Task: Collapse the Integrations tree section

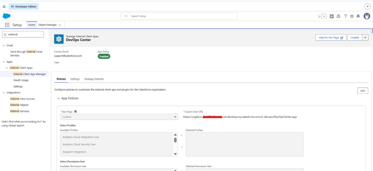Action: (x=4, y=92)
